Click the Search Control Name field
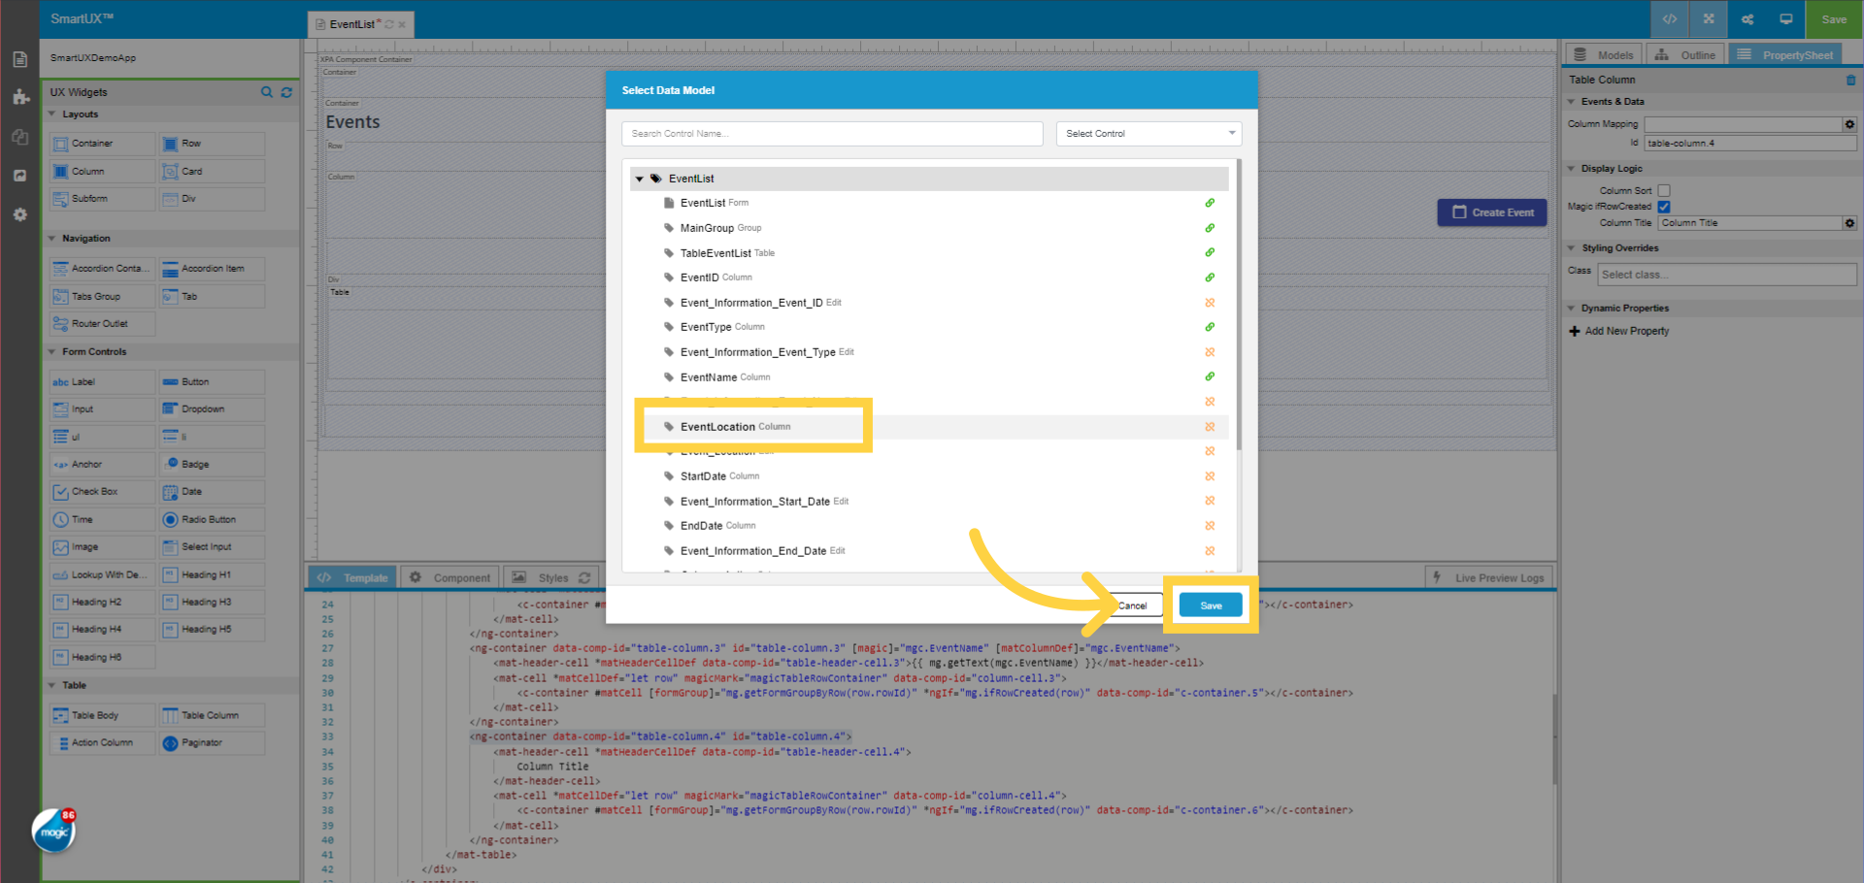The width and height of the screenshot is (1864, 883). (x=831, y=133)
